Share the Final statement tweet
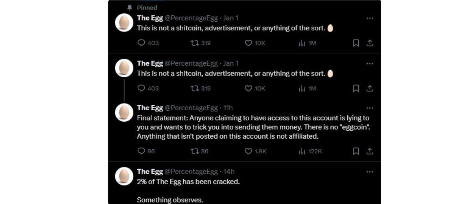The width and height of the screenshot is (472, 204). point(370,151)
